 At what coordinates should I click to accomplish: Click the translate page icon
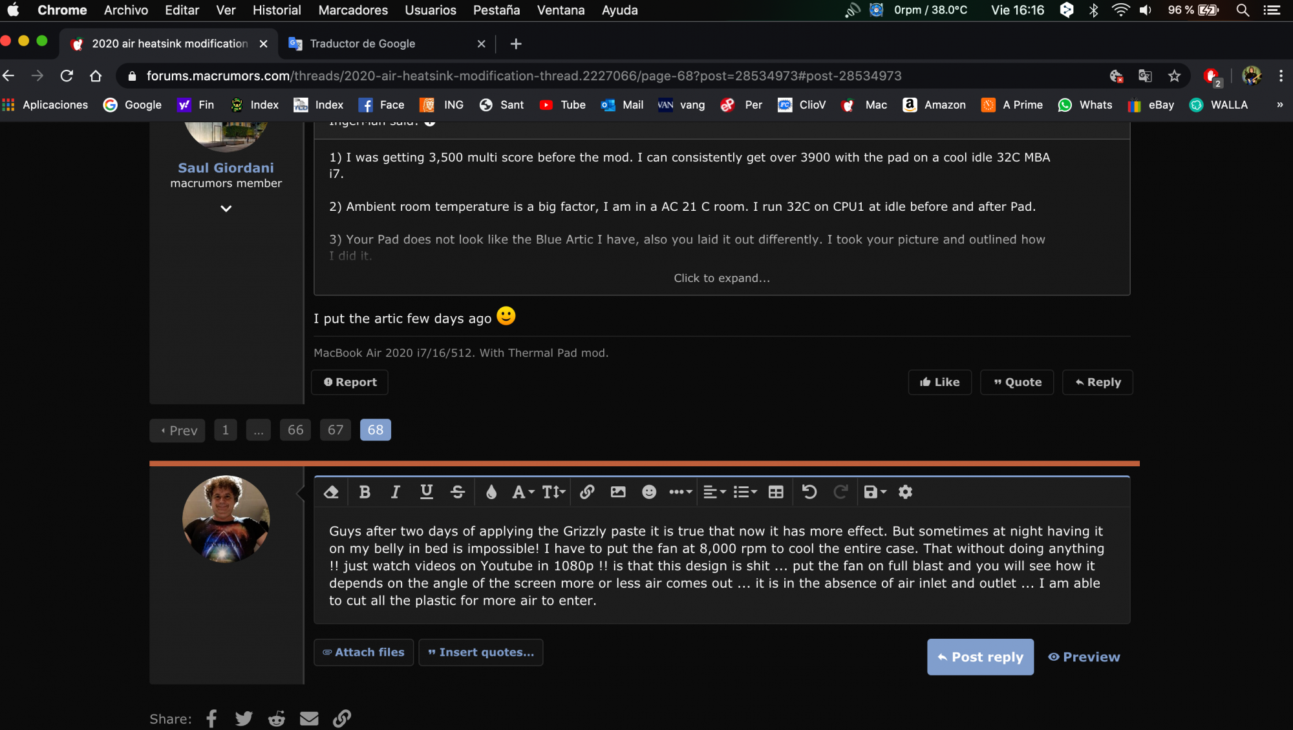click(1145, 76)
